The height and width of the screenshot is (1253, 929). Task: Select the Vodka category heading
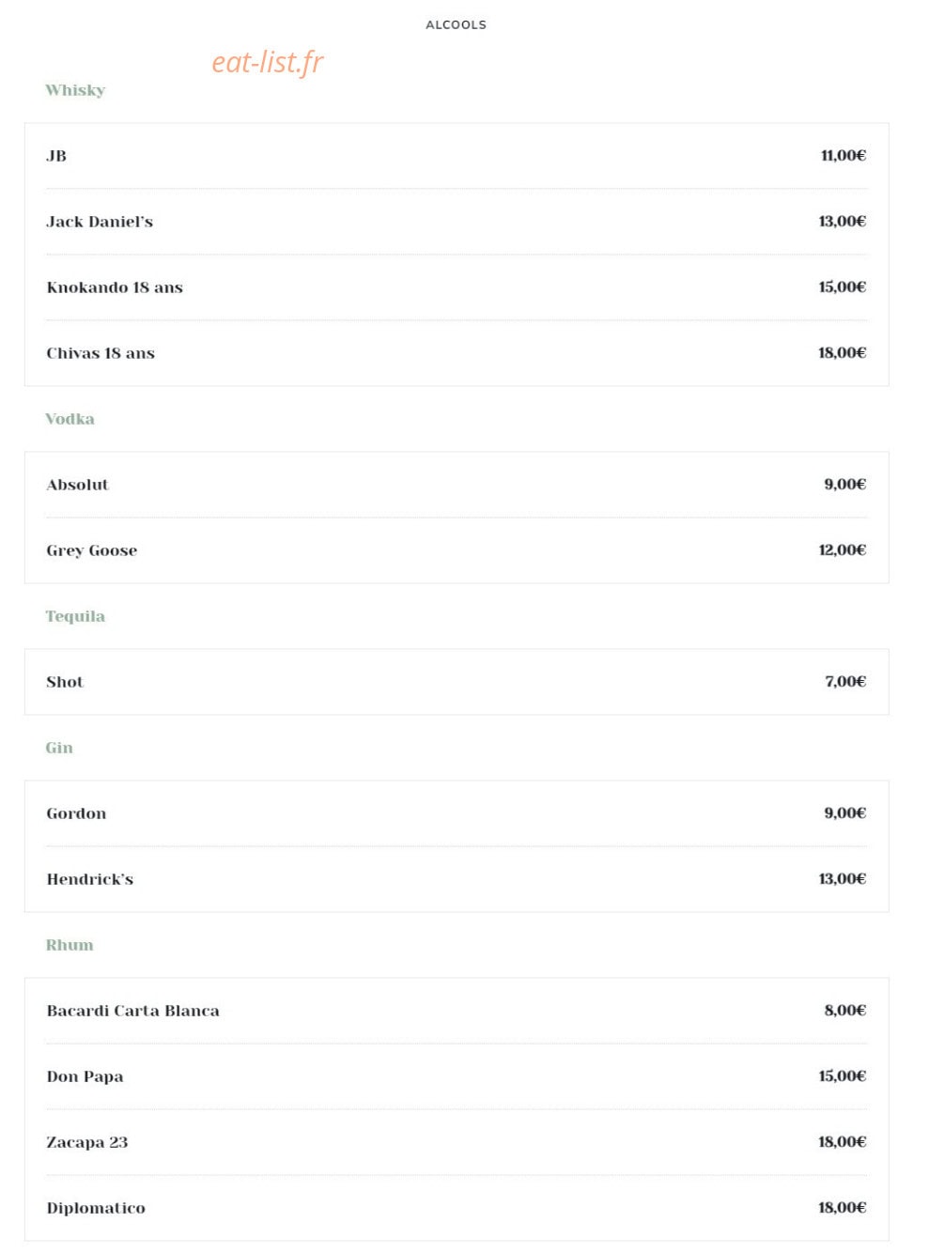point(70,419)
